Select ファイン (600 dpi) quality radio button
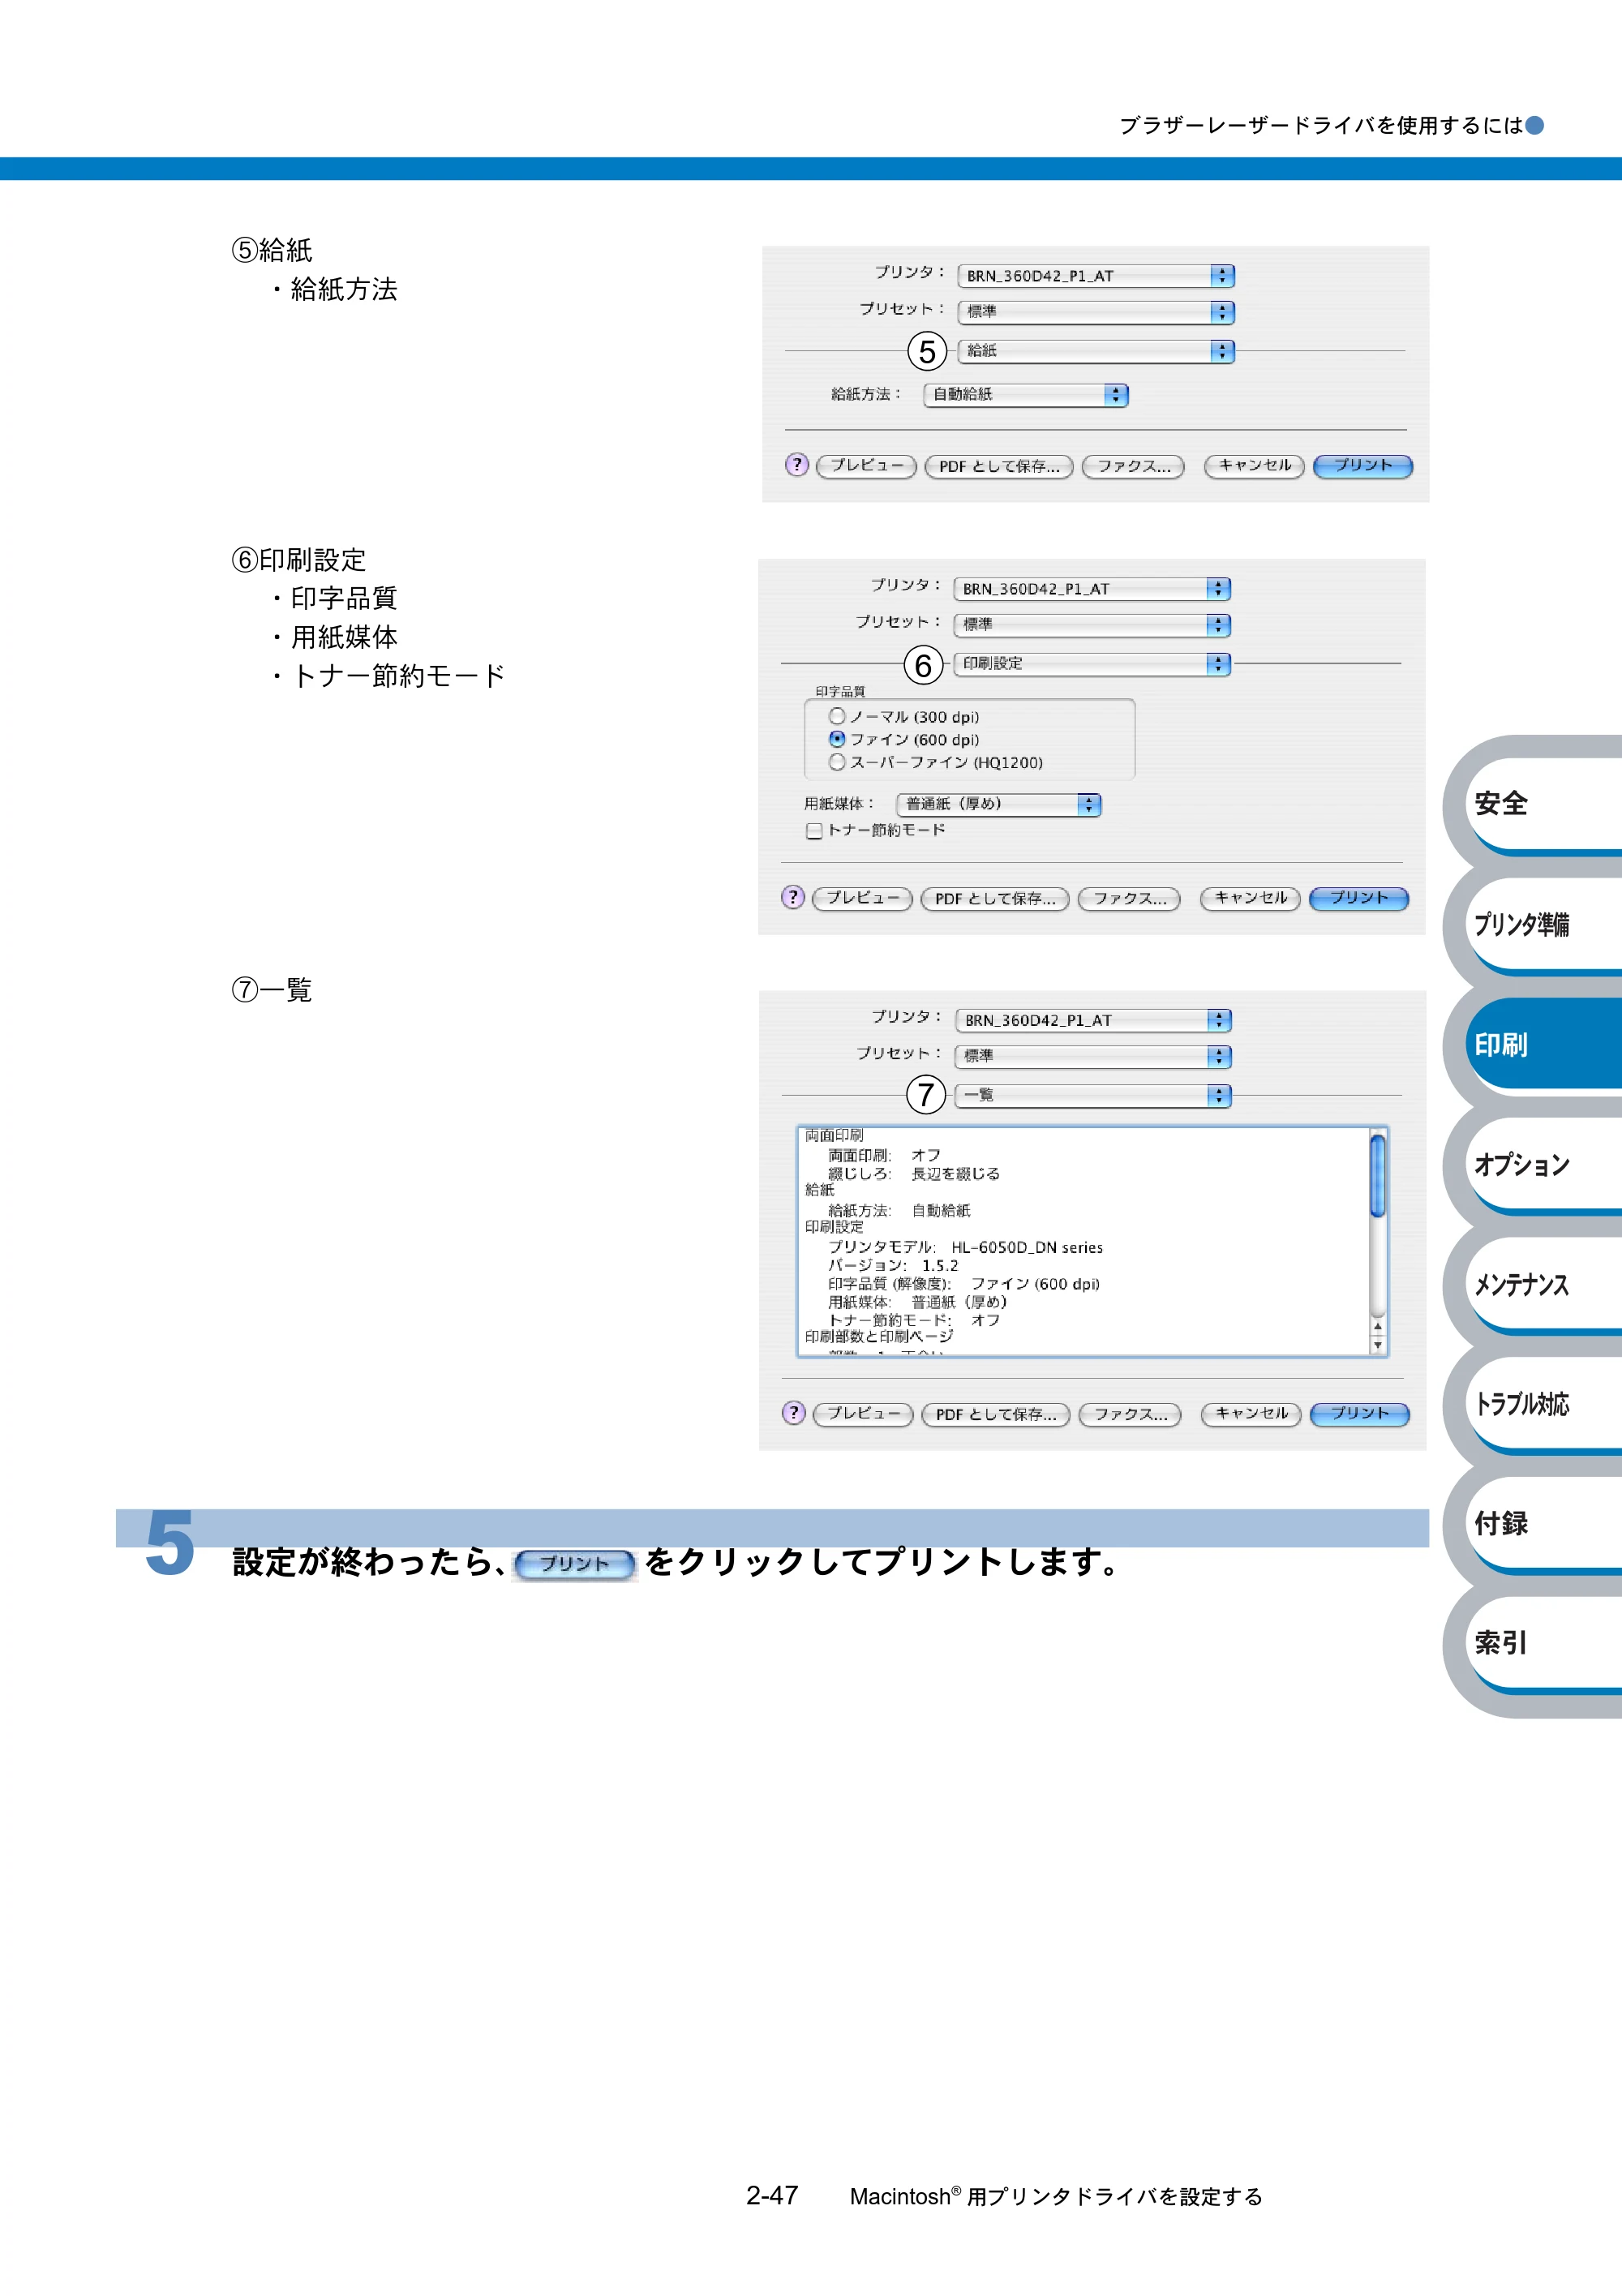 pyautogui.click(x=837, y=739)
